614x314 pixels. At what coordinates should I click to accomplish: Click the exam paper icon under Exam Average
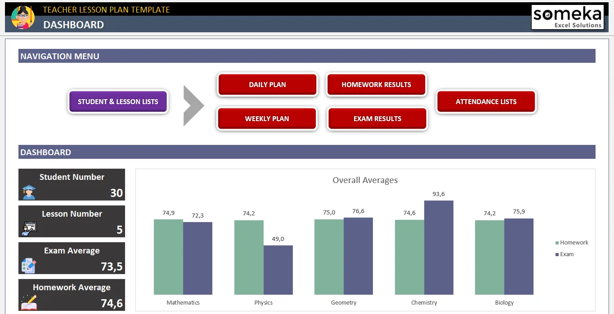29,266
